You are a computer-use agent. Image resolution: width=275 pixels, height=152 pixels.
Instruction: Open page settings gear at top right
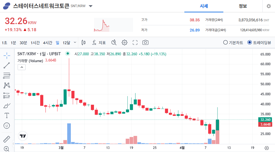click(x=269, y=6)
